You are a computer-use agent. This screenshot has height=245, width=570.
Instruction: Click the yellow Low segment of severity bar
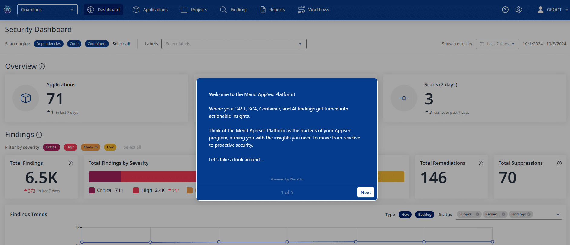391,177
